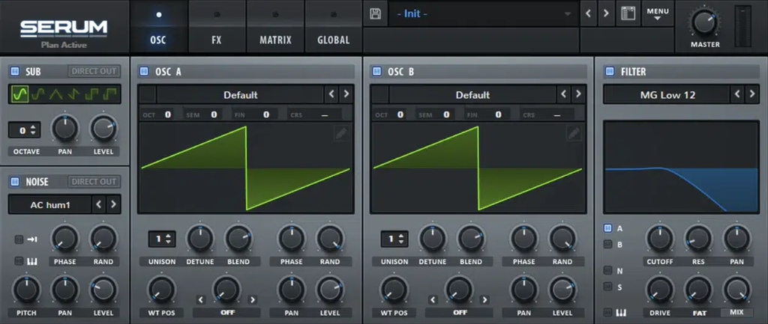The image size is (768, 324).
Task: Toggle the SUB oscillator on/off
Action: pos(15,71)
